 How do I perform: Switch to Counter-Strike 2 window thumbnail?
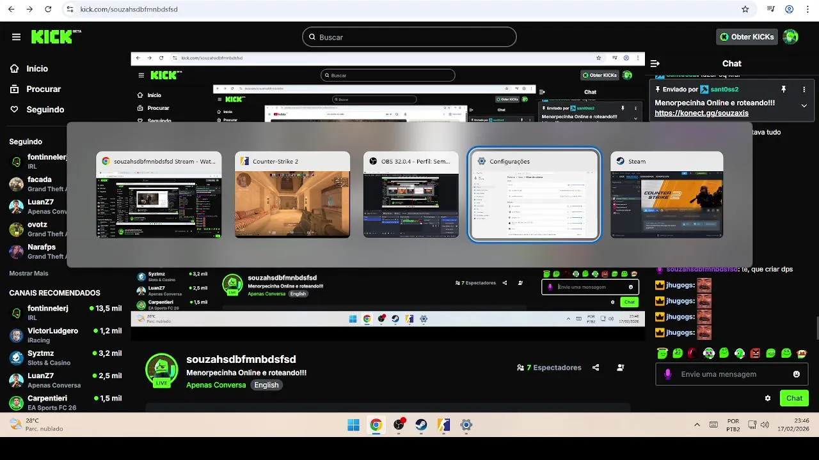point(292,195)
